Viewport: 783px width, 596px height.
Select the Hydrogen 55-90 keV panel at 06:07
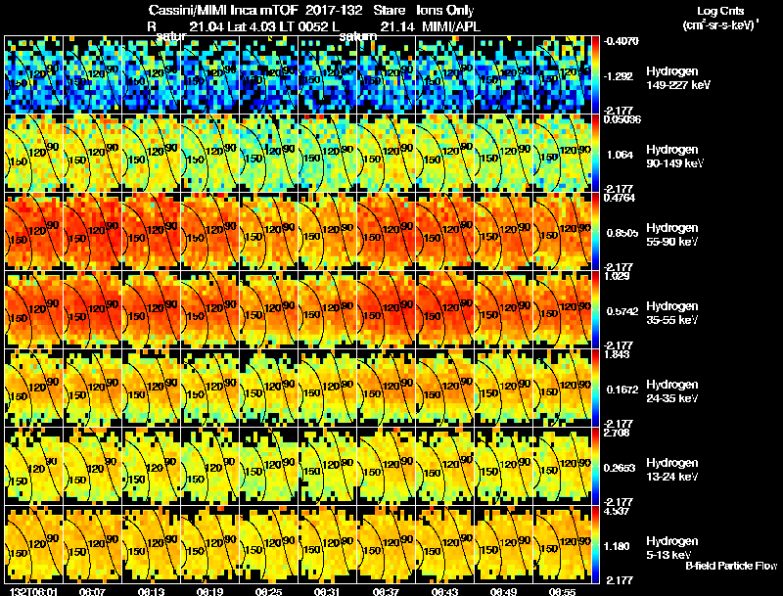click(x=93, y=231)
